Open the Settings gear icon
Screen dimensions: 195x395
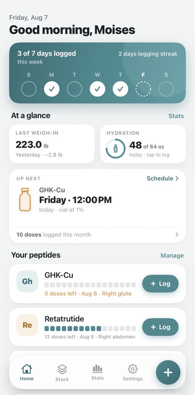point(133,369)
